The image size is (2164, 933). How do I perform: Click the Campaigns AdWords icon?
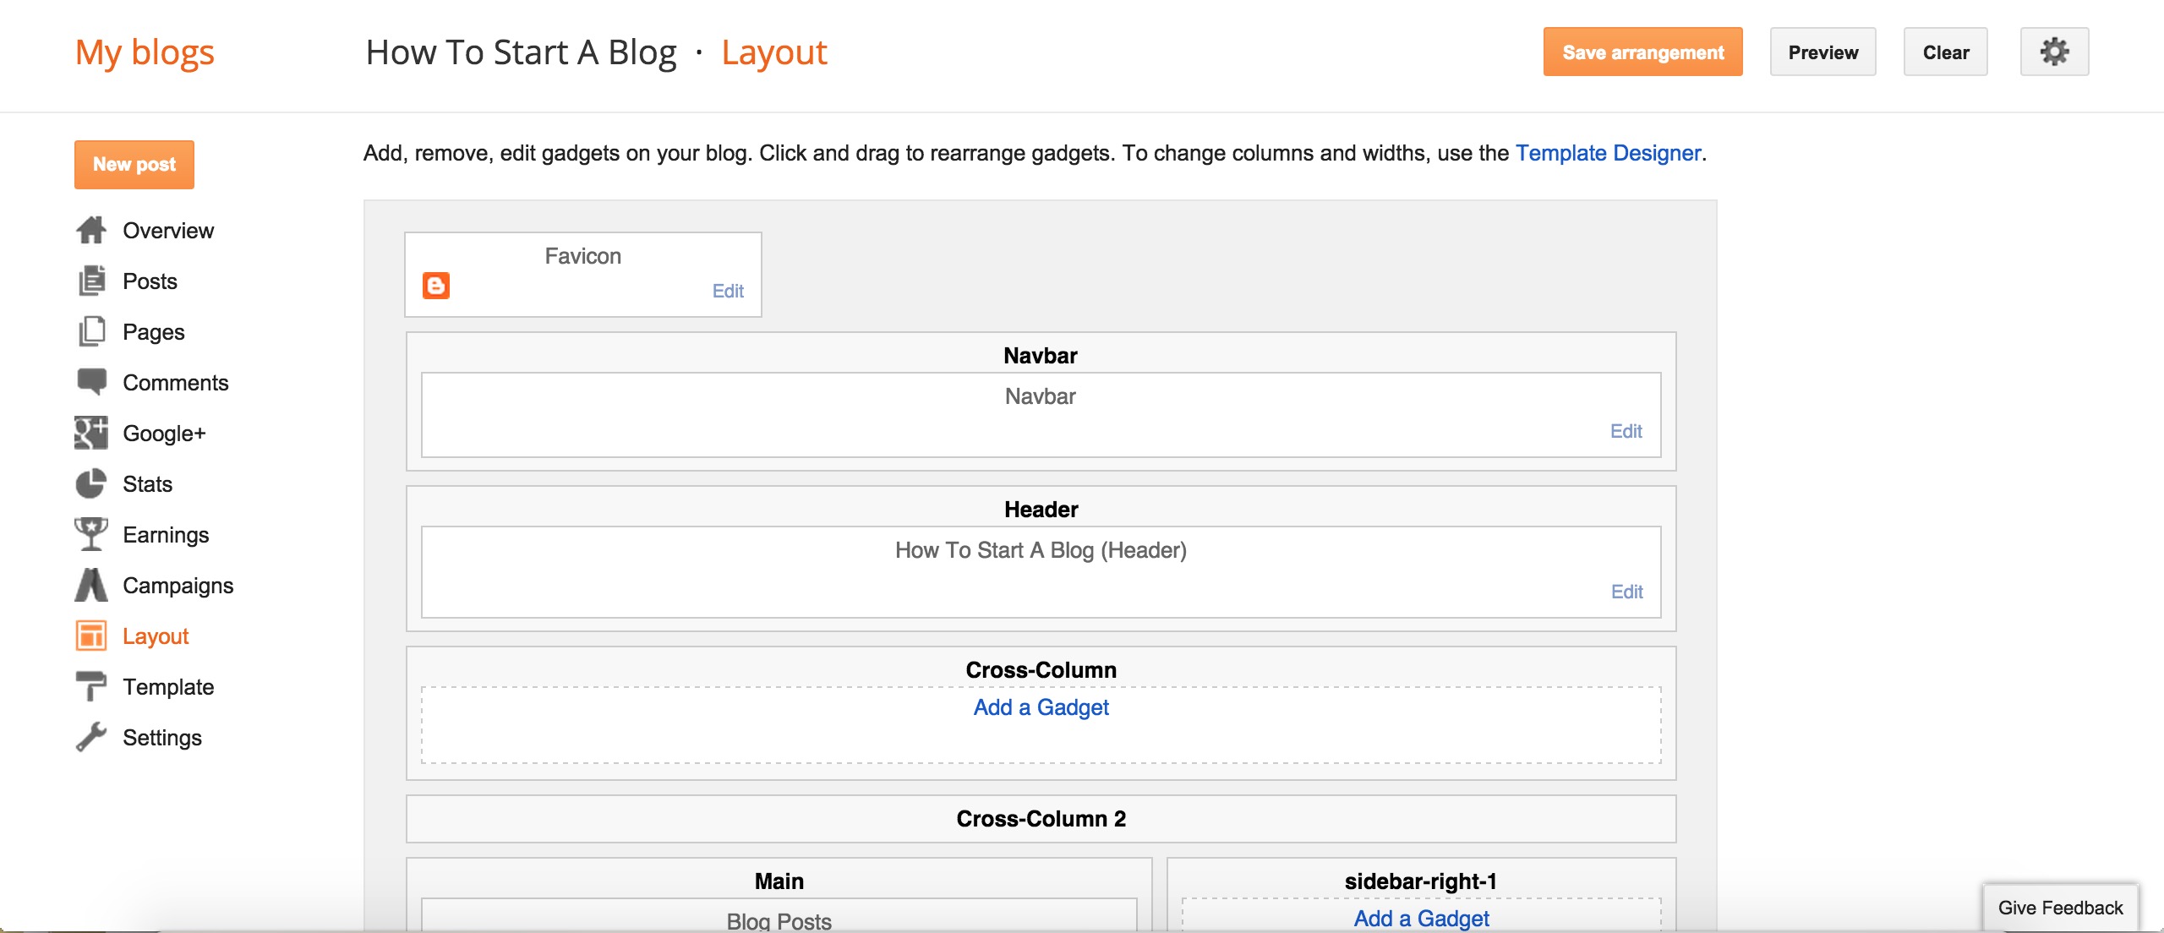(x=91, y=585)
